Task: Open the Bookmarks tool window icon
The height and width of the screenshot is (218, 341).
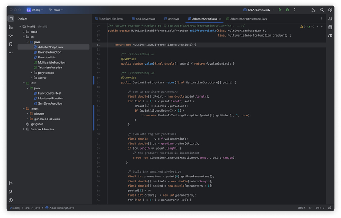Action: click(x=10, y=44)
